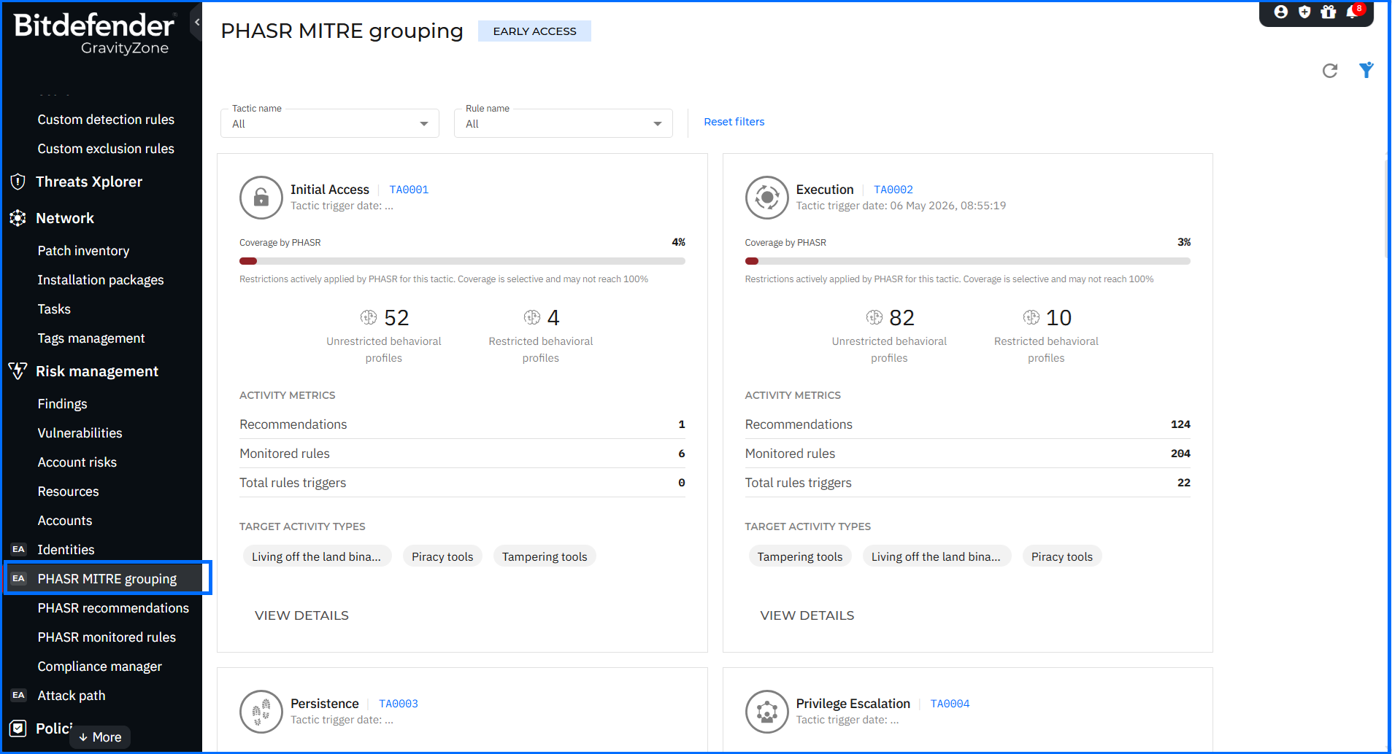Image resolution: width=1392 pixels, height=754 pixels.
Task: Click the Execution tactic icon
Action: 767,198
